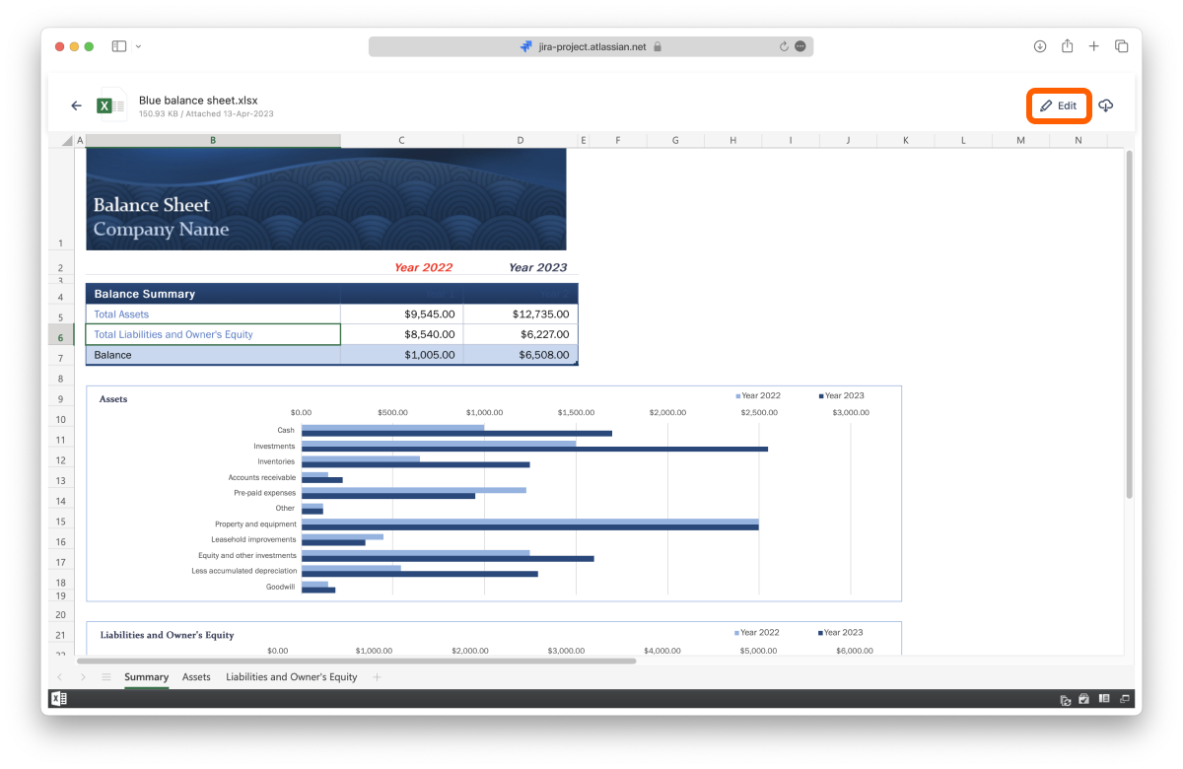The height and width of the screenshot is (769, 1183).
Task: Open Liabilities and Owner's Equity sheet tab
Action: (292, 677)
